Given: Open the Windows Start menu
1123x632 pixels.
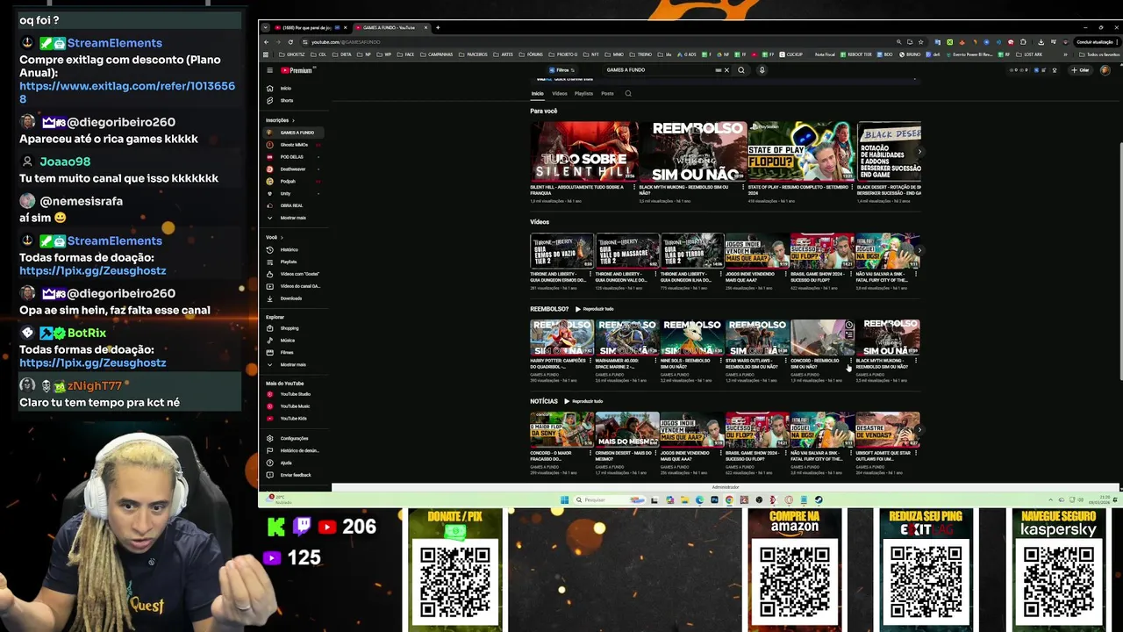Looking at the screenshot, I should 564,500.
